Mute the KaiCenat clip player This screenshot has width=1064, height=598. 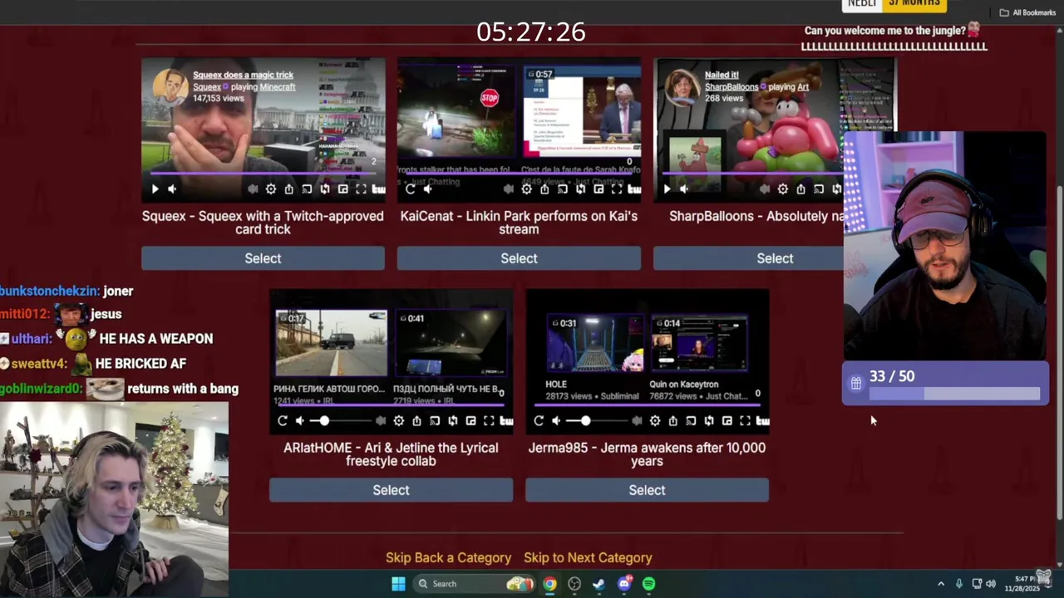428,189
